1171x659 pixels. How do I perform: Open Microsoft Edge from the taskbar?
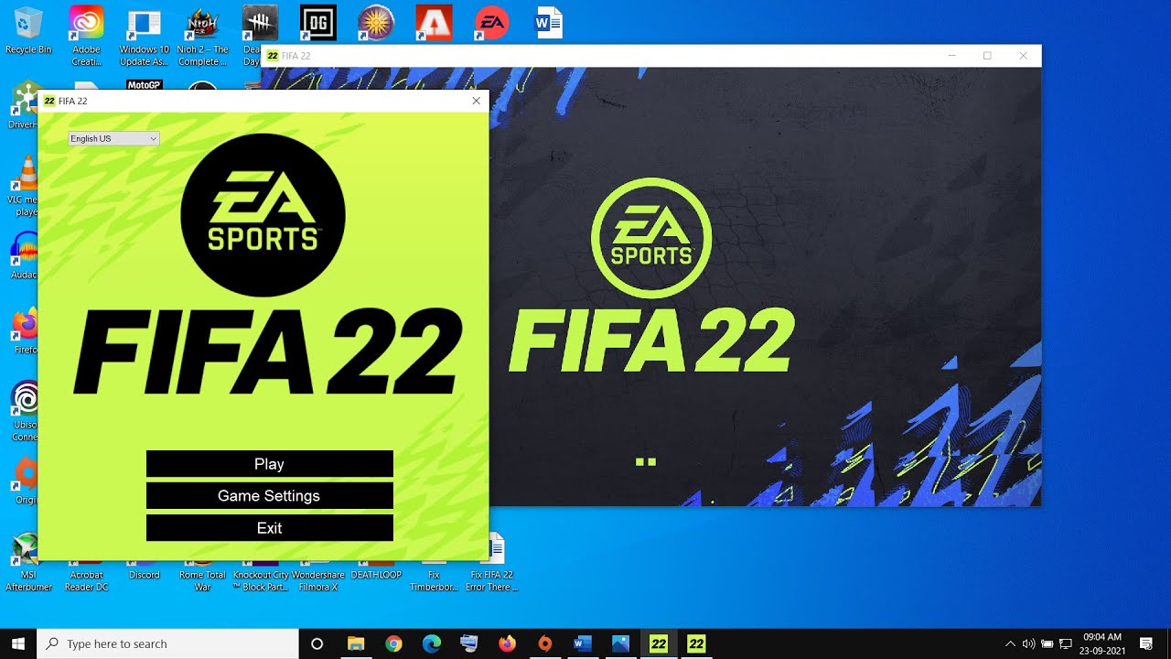tap(431, 643)
